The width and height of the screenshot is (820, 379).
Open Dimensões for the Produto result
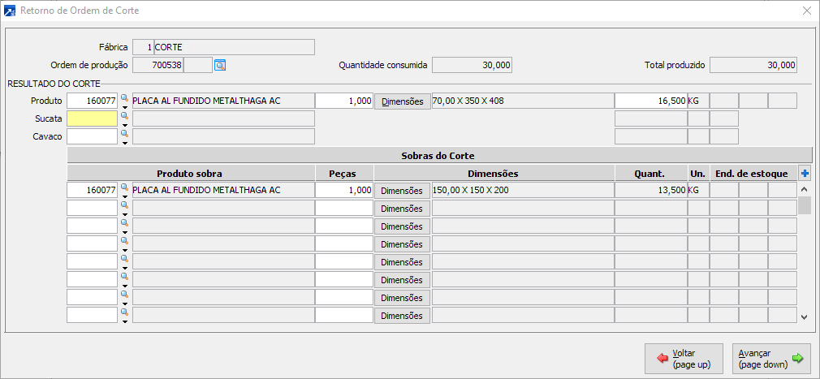(x=402, y=101)
